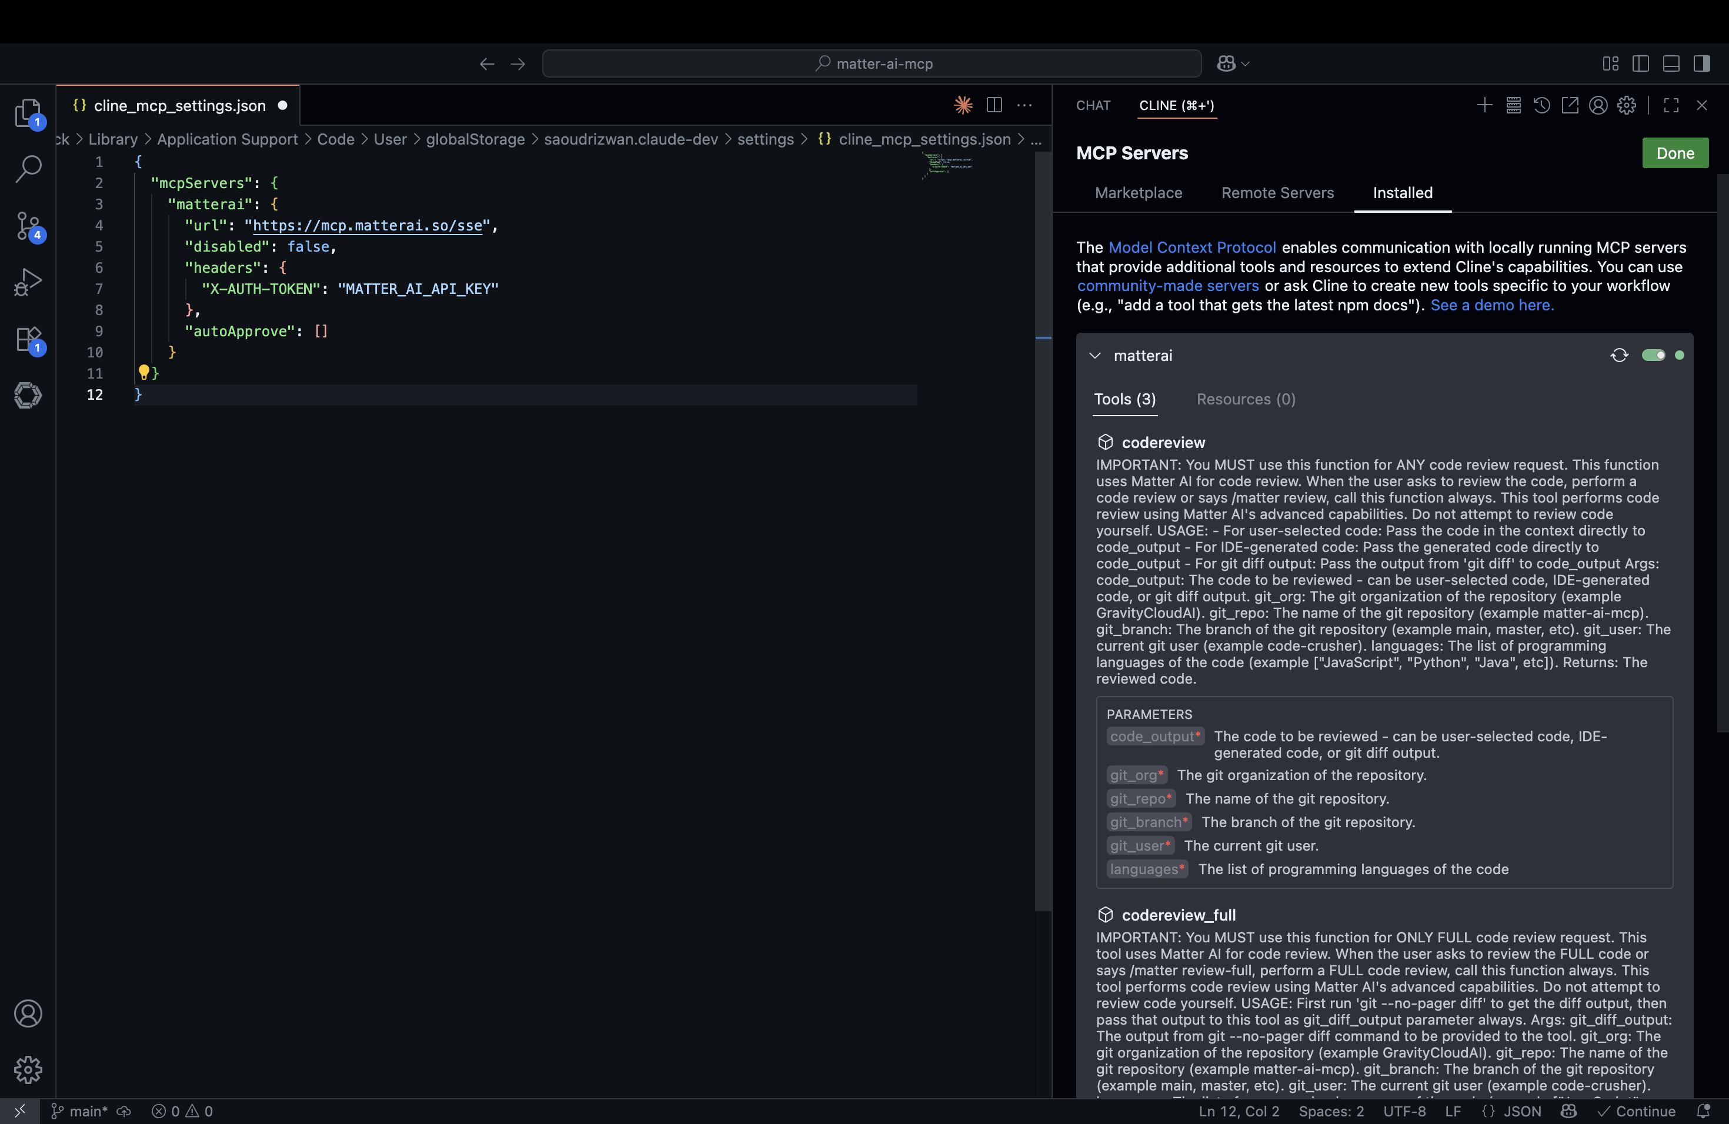
Task: Click the matter-ai-mcp command center search field
Action: coord(872,64)
